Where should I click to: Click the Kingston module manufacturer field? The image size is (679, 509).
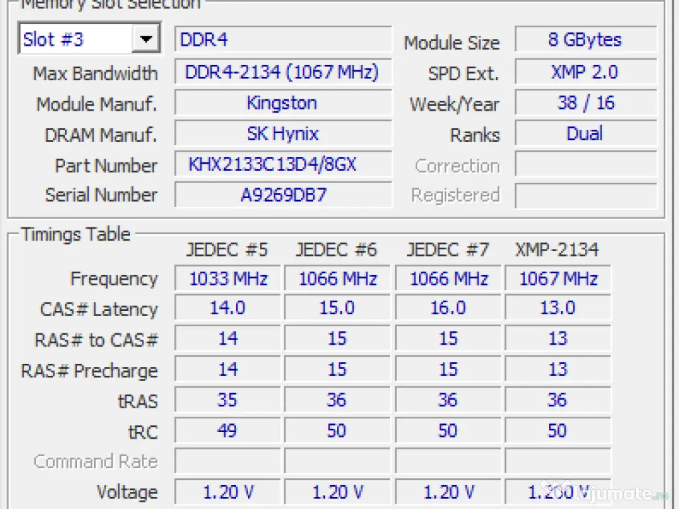pos(282,103)
